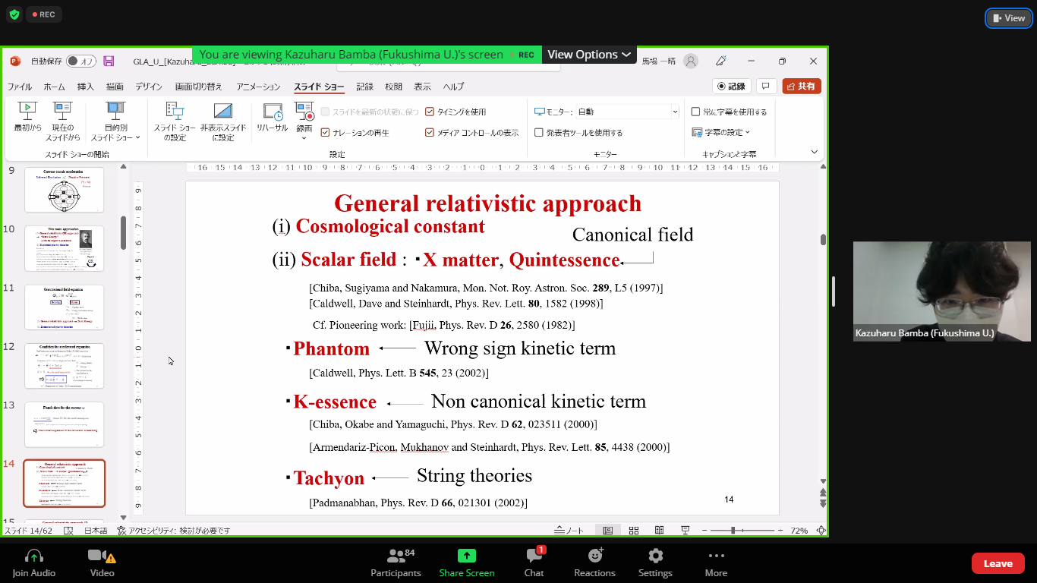This screenshot has width=1037, height=583.
Task: Open the ホーム ribbon tab
Action: click(x=54, y=87)
